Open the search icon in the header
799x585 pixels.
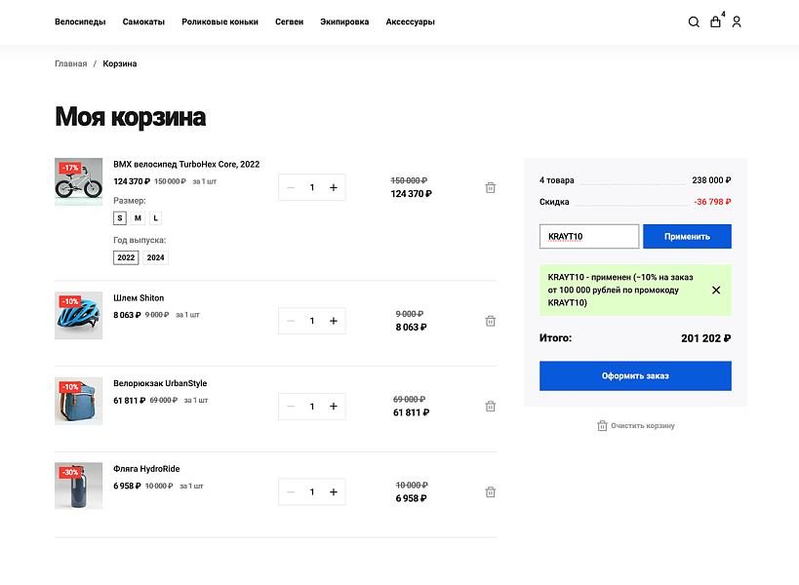coord(694,21)
